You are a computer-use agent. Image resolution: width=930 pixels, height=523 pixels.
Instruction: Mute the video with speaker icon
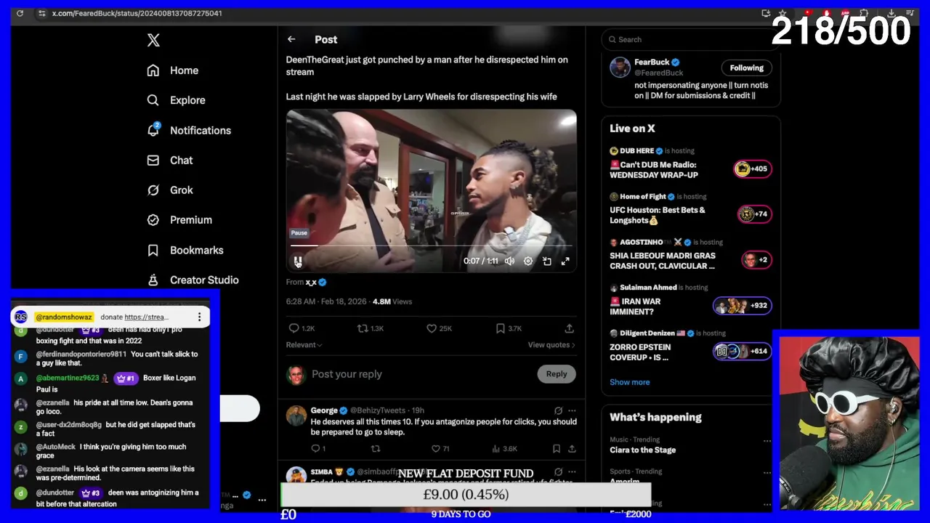pos(509,261)
